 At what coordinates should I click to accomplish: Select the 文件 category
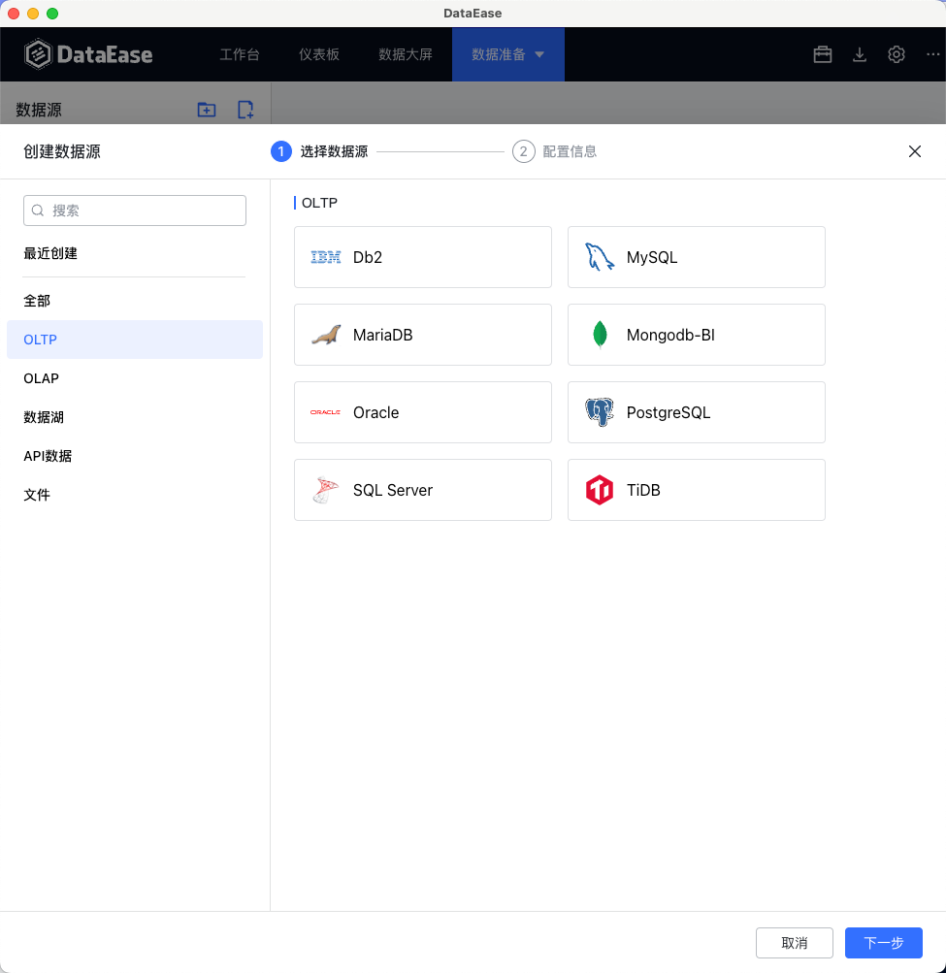tap(135, 495)
